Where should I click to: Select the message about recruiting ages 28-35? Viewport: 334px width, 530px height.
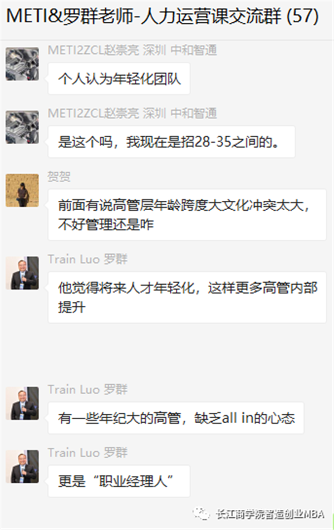[x=171, y=142]
